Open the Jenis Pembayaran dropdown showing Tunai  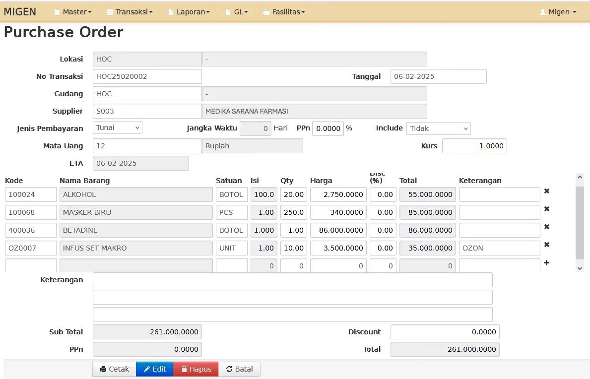tap(118, 127)
